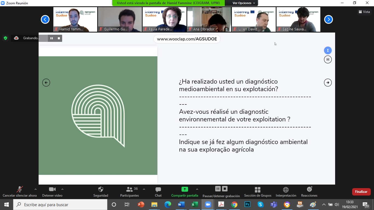Pause recording in Grabando indicator bar
The image size is (374, 210).
tap(51, 38)
